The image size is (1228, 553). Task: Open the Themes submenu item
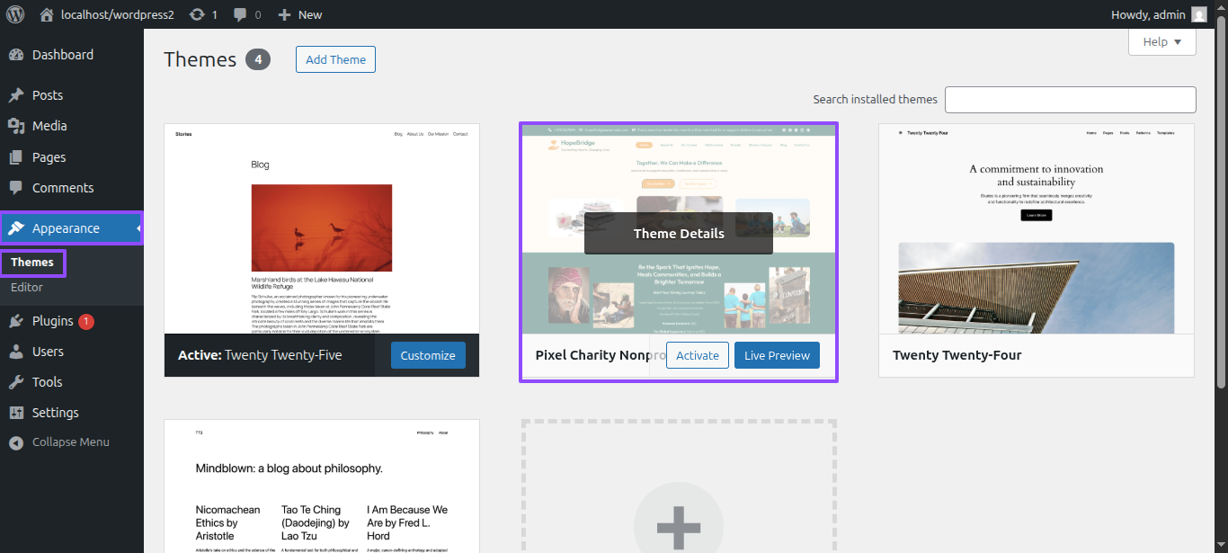click(x=32, y=263)
